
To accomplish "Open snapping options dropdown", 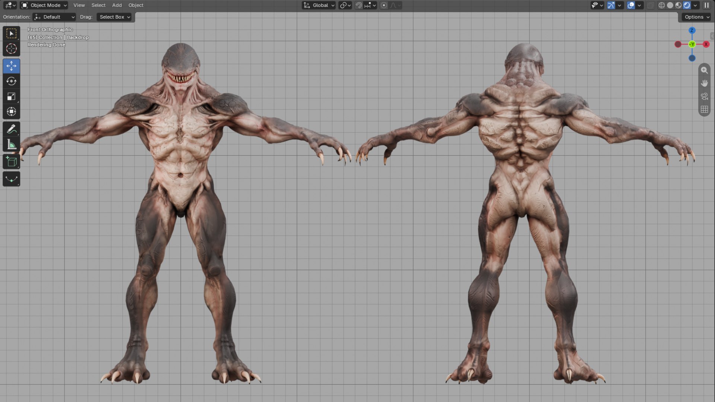I will coord(371,5).
